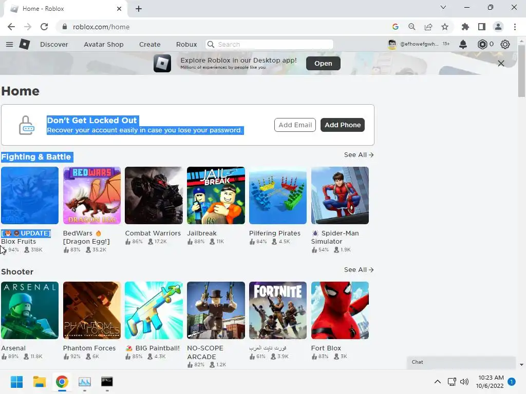Open the Arsenal game thumbnail
Viewport: 526px width, 394px height.
30,310
